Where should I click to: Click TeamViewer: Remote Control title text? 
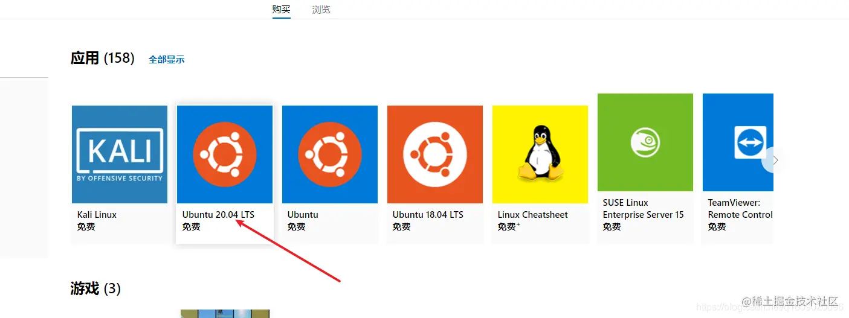pos(740,209)
